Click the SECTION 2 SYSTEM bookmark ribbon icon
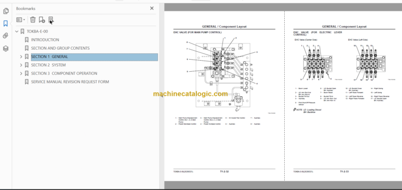Image resolution: width=402 pixels, height=190 pixels. (26, 65)
